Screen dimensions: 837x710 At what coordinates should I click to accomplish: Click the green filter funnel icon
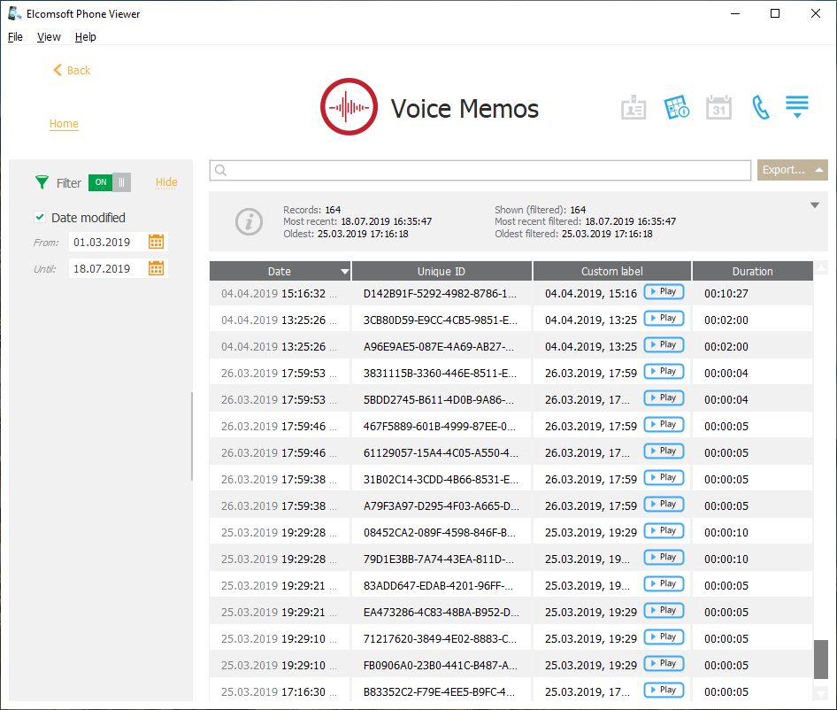(42, 182)
